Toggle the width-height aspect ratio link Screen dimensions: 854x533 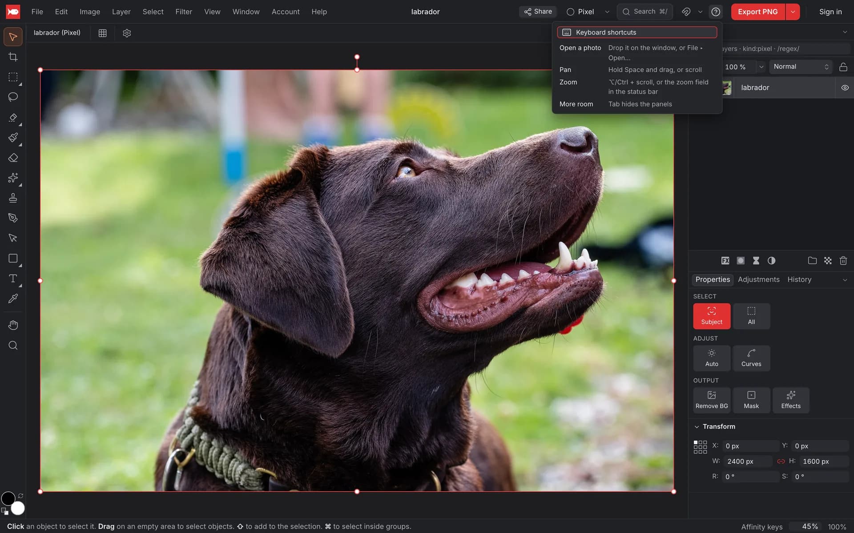pyautogui.click(x=781, y=461)
